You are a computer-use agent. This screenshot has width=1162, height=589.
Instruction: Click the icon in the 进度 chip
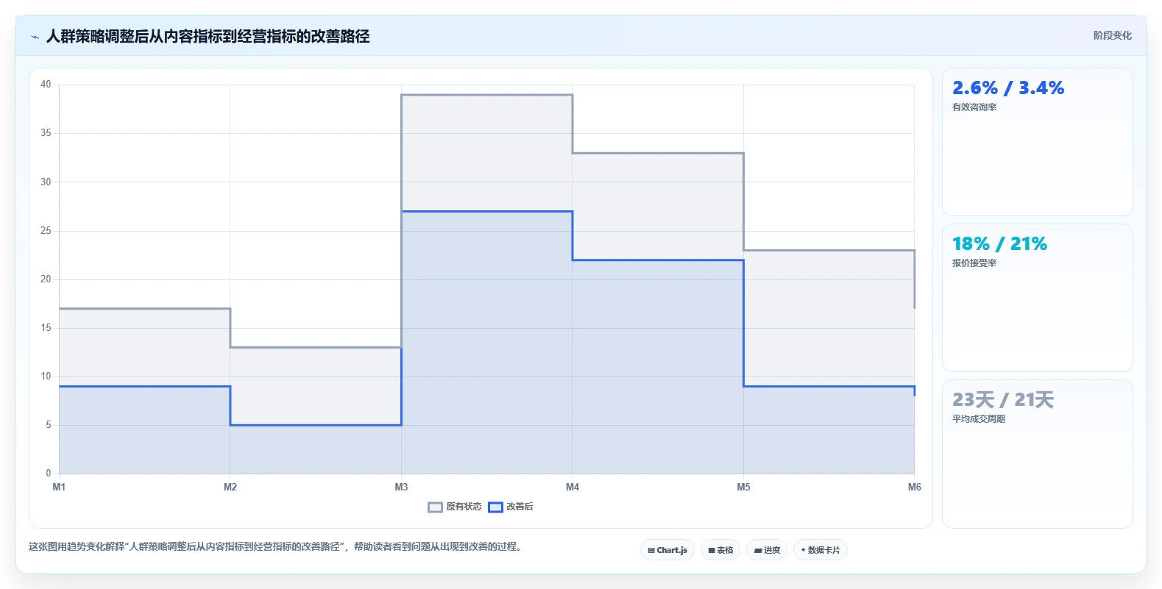[757, 550]
